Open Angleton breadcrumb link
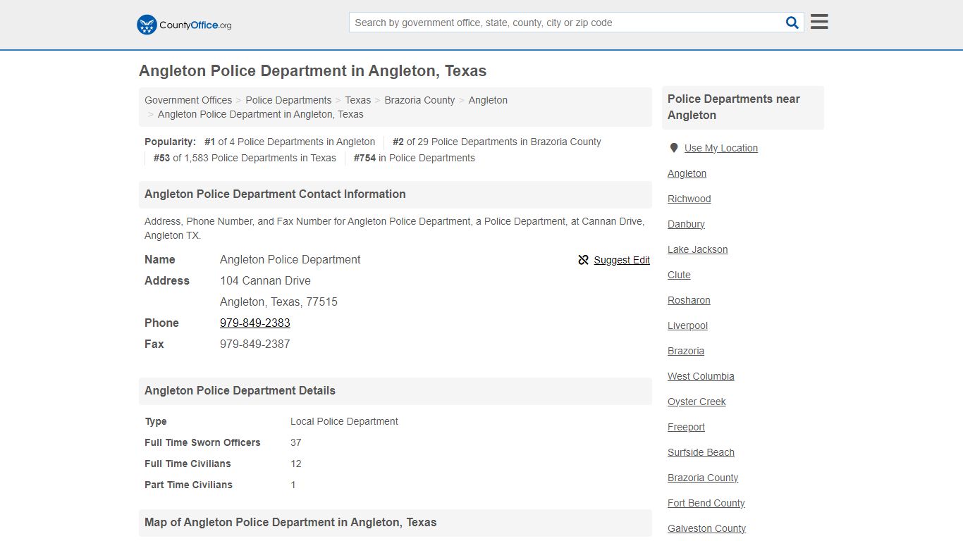963x541 pixels. (x=488, y=100)
